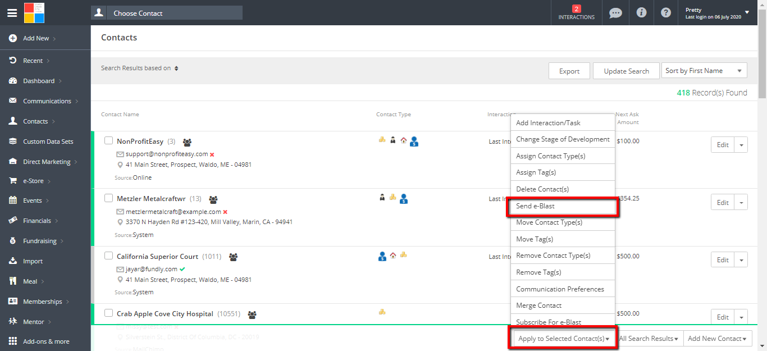Open the California Superior Court contact link
767x351 pixels.
pos(157,257)
